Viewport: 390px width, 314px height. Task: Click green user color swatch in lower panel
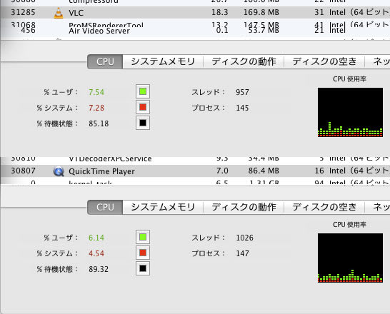click(143, 237)
